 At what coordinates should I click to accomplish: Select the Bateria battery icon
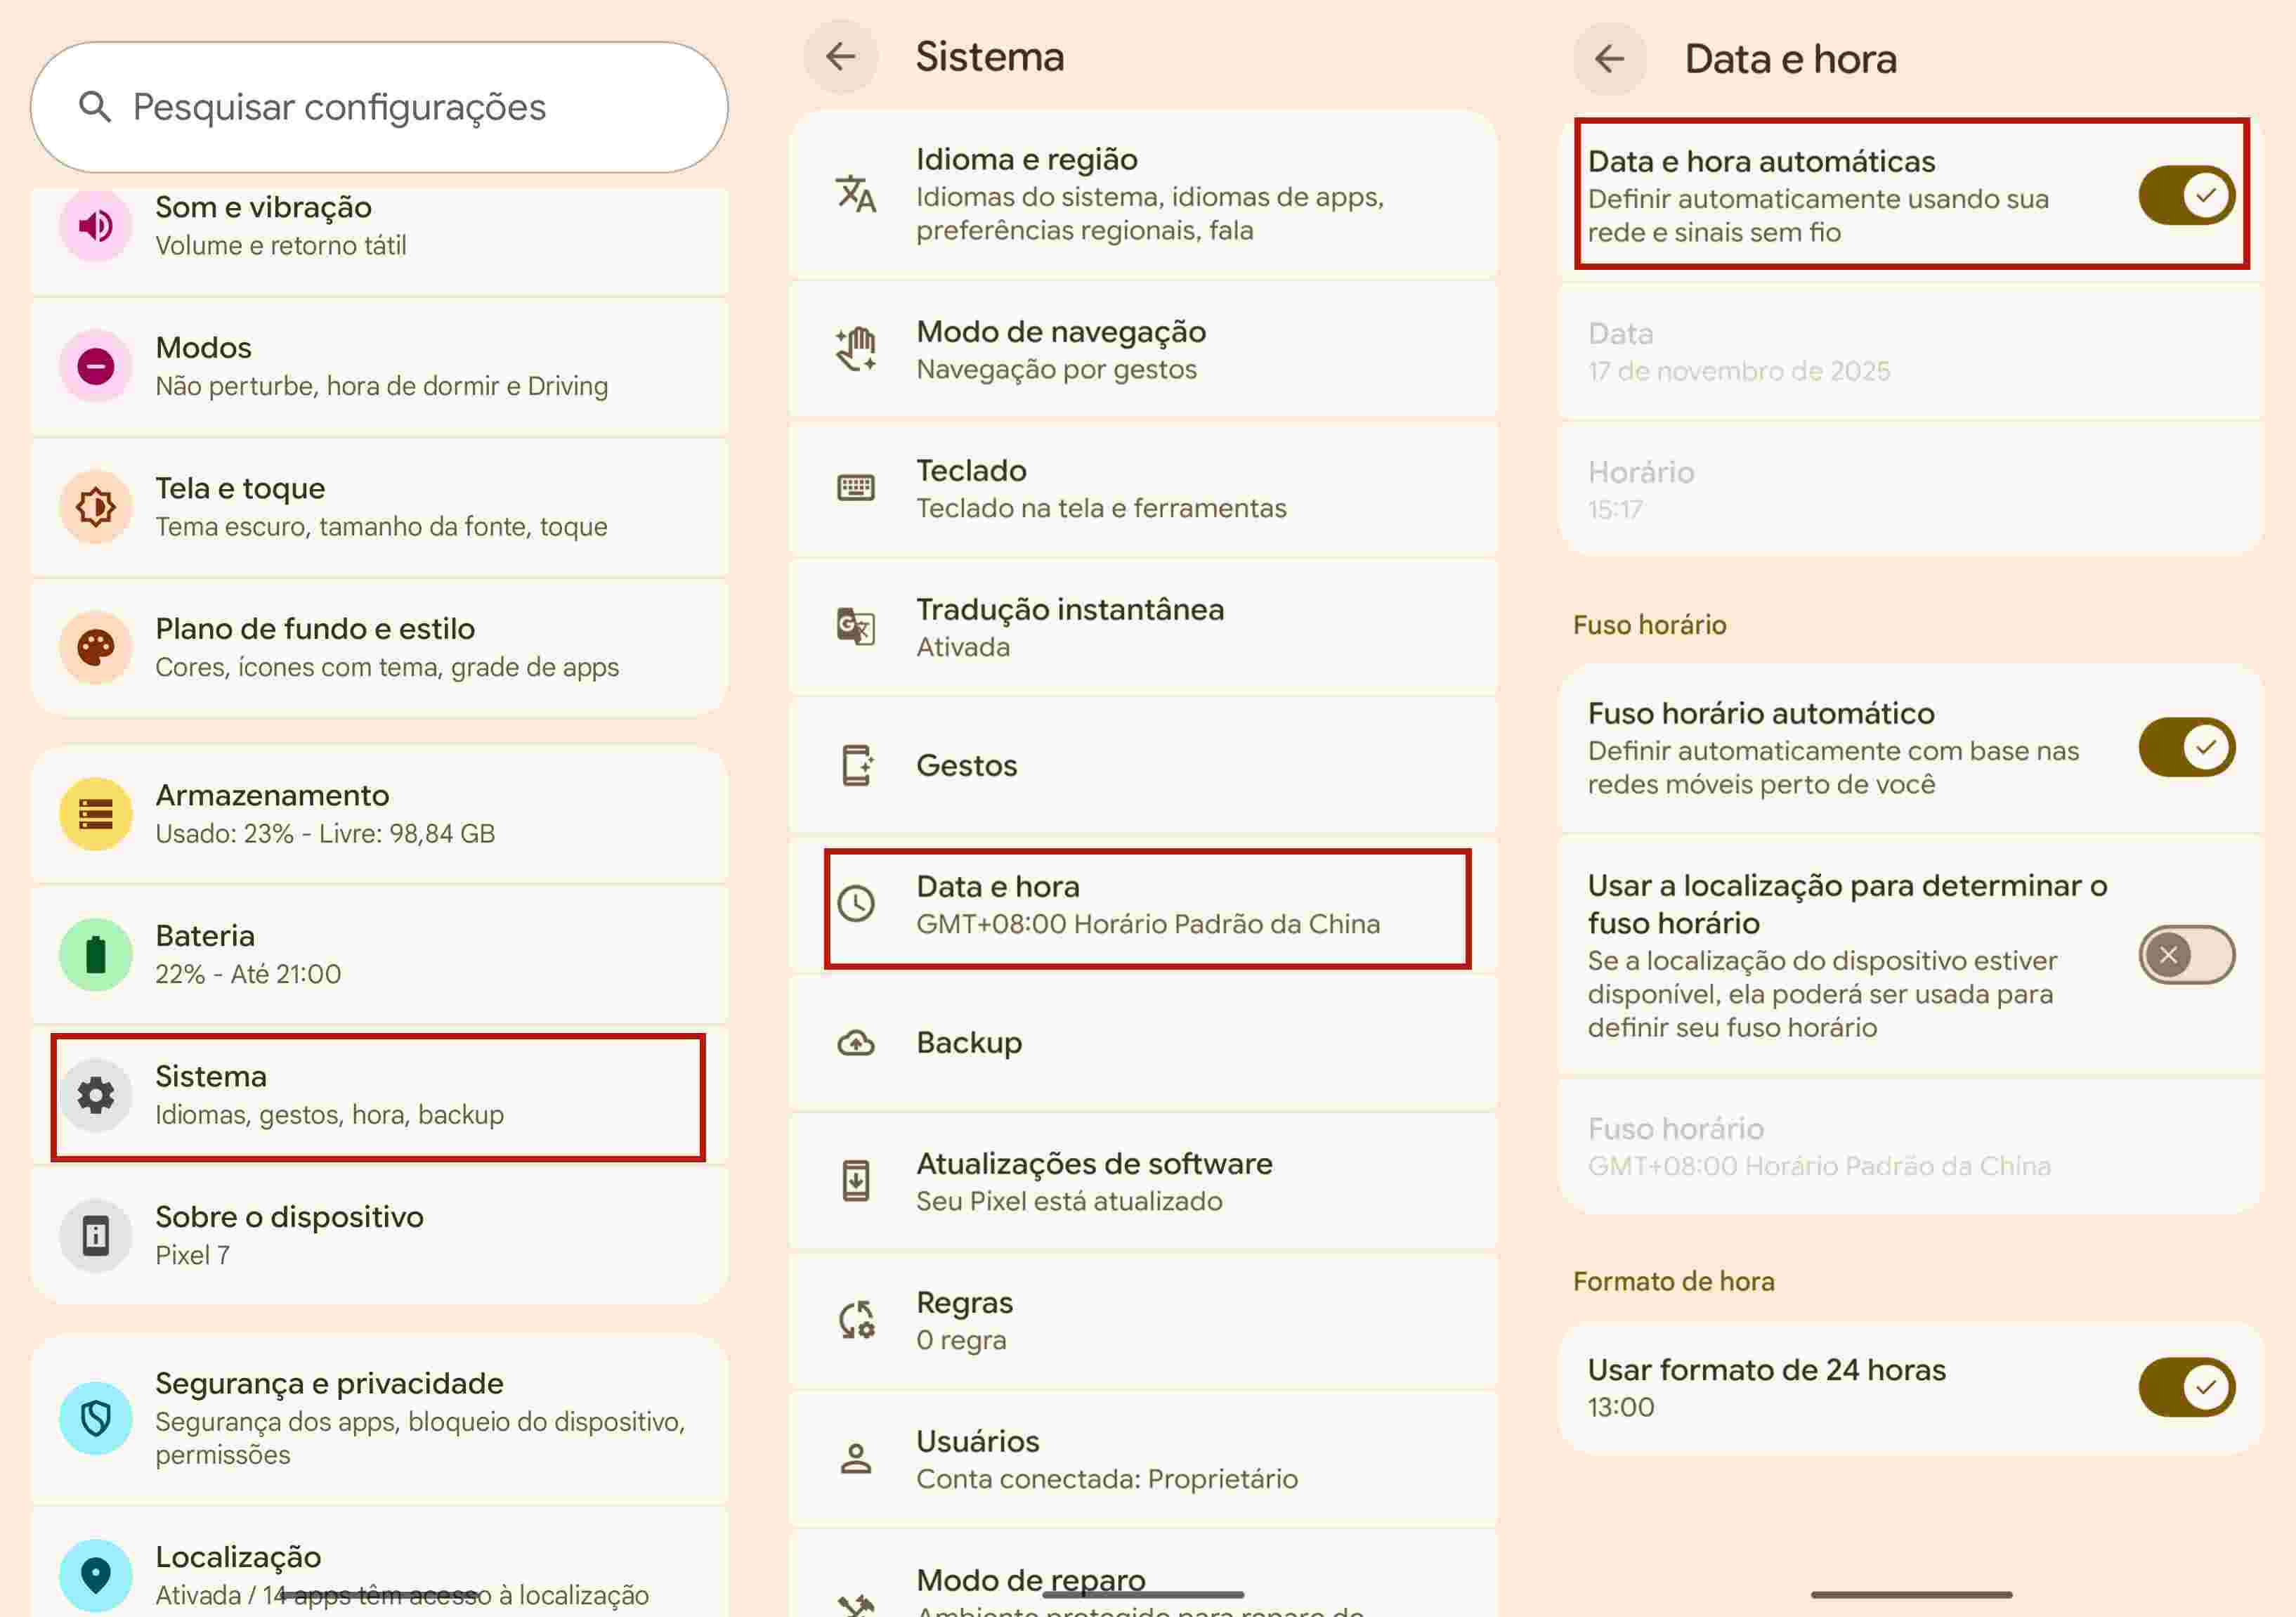tap(95, 954)
